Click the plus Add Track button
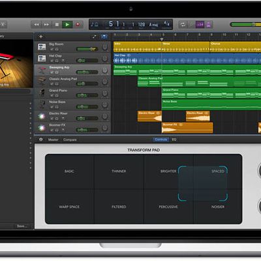The image size is (261, 261). click(x=40, y=37)
